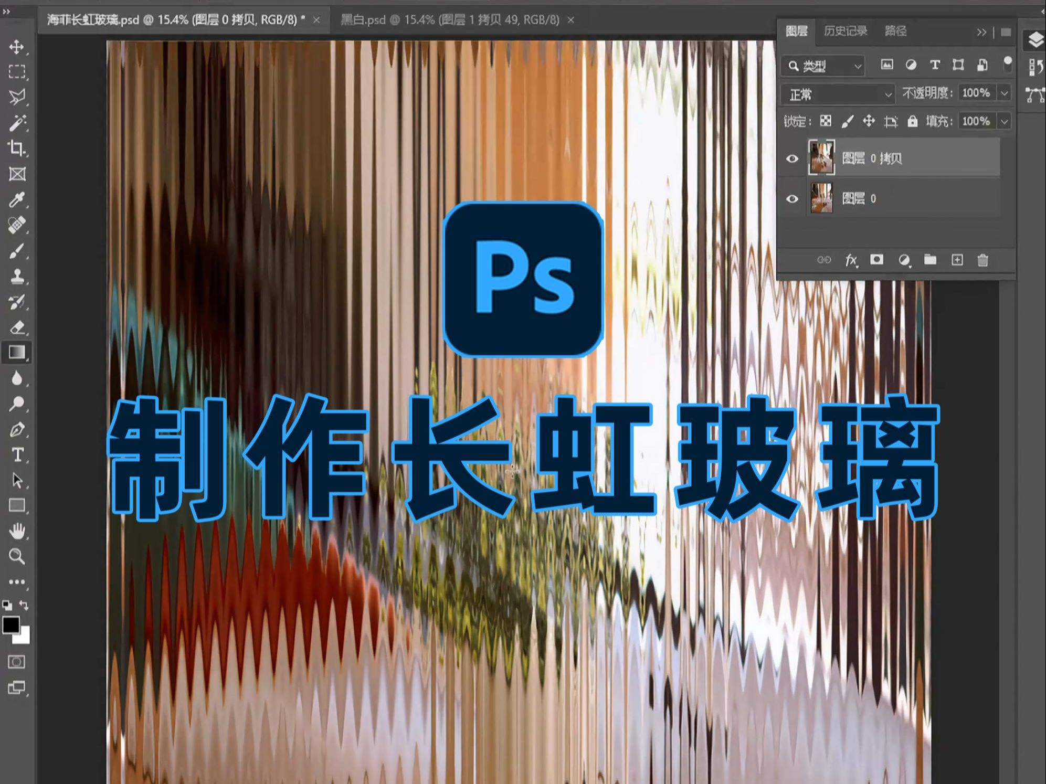Open the Layers panel options menu
Screen dimensions: 1046x784
pos(1006,32)
